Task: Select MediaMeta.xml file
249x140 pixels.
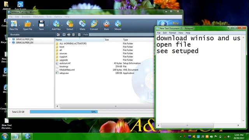Action: [x=67, y=70]
